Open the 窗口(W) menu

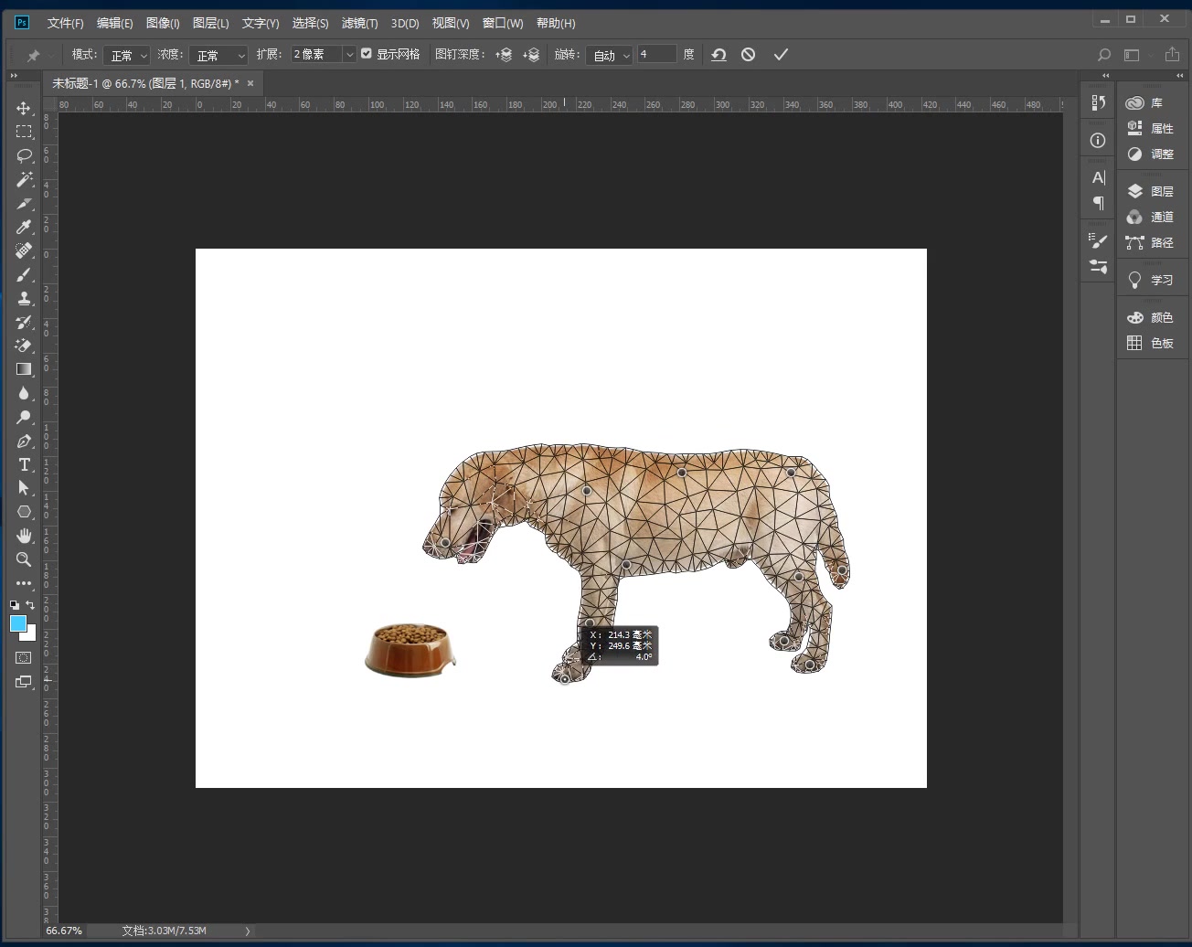pos(503,23)
